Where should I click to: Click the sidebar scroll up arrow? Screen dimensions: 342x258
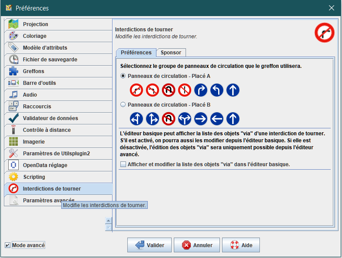tap(108, 221)
